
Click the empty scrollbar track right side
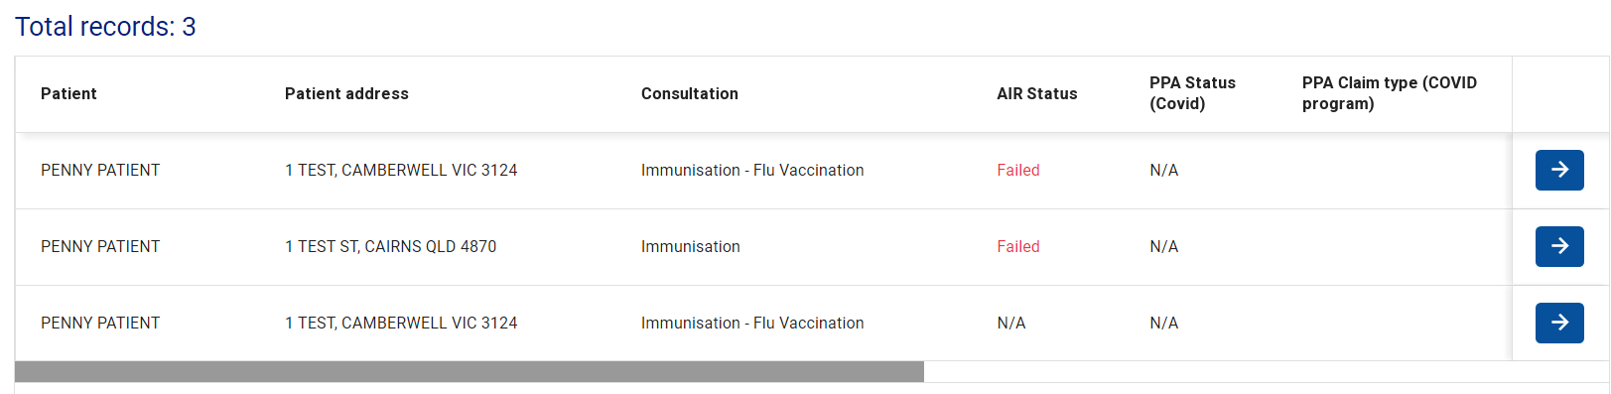coord(1266,371)
